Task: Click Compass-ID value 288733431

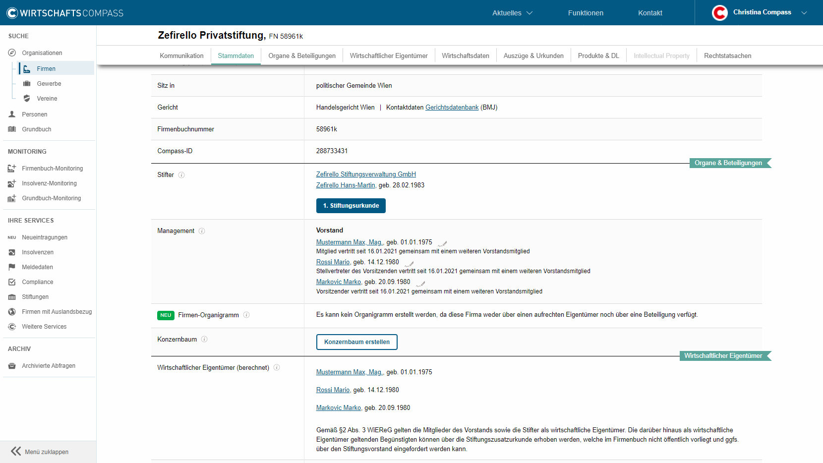Action: (332, 151)
